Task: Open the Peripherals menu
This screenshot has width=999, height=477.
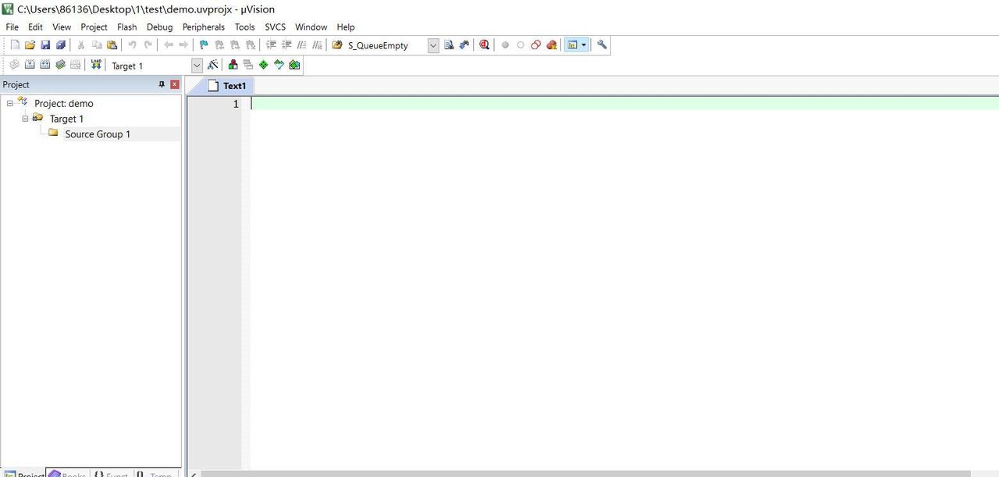Action: [203, 27]
